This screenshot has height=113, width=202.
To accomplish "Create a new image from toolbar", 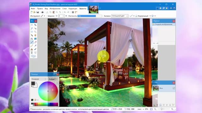I will (31, 12).
